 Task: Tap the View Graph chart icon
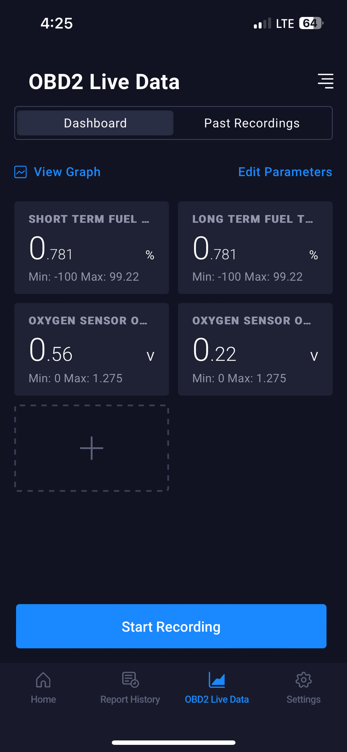pos(20,172)
